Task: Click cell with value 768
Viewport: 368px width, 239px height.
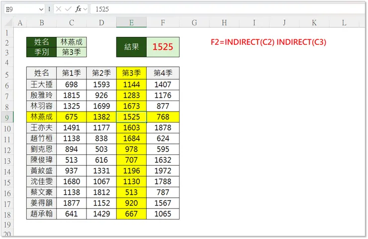Action: pyautogui.click(x=163, y=117)
